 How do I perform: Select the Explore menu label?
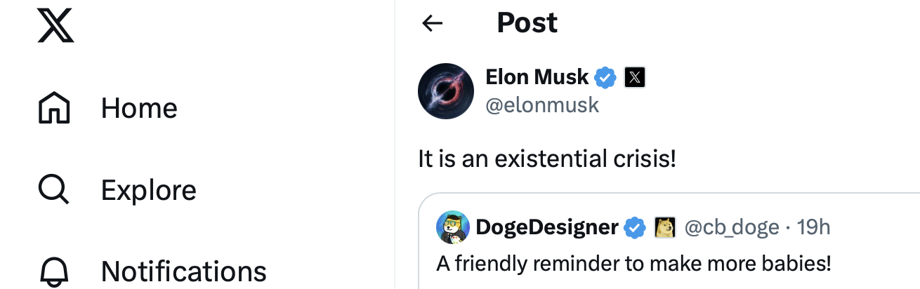(149, 190)
